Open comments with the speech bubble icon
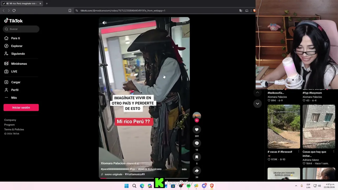 point(197,143)
